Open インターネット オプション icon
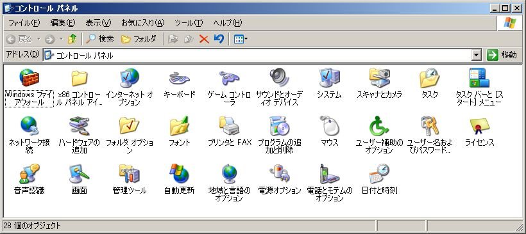Image resolution: width=526 pixels, height=234 pixels. tap(129, 77)
